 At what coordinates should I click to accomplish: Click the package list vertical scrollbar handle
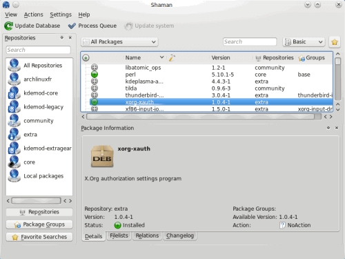pyautogui.click(x=337, y=61)
